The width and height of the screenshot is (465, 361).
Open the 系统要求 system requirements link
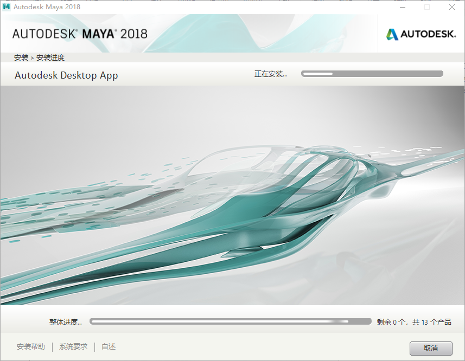point(73,346)
